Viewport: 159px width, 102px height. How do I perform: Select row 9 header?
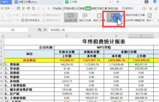click(x=2, y=77)
